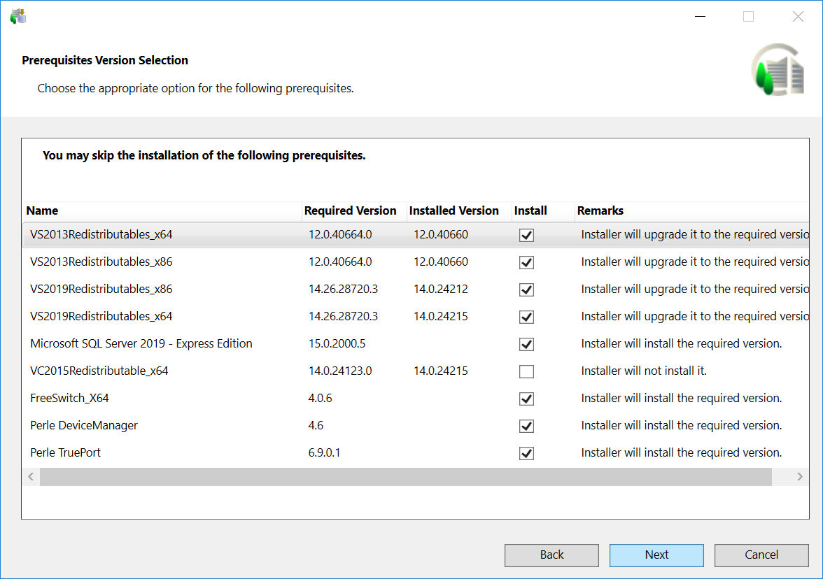
Task: Uncheck FreeSwitch_X64 install checkbox
Action: point(526,399)
